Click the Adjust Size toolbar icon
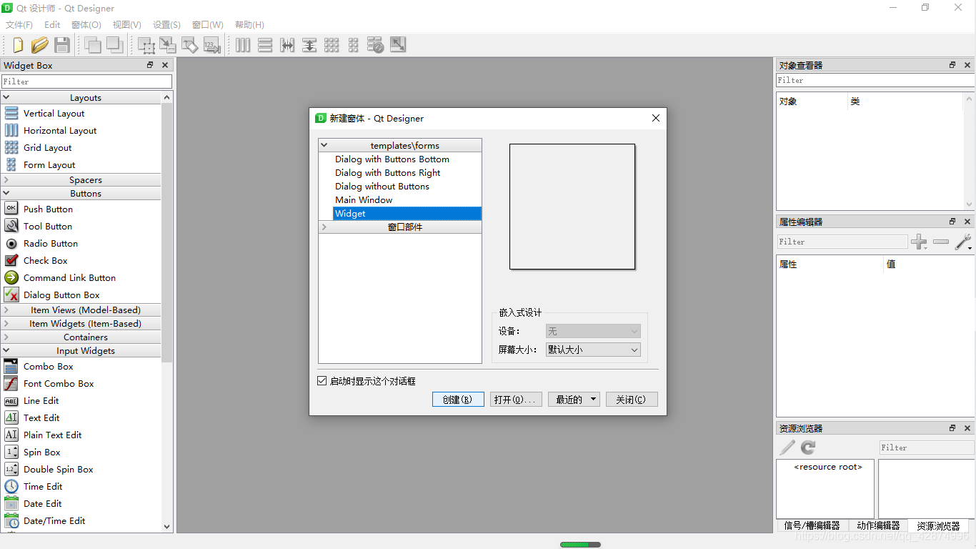The image size is (976, 549). coord(398,45)
